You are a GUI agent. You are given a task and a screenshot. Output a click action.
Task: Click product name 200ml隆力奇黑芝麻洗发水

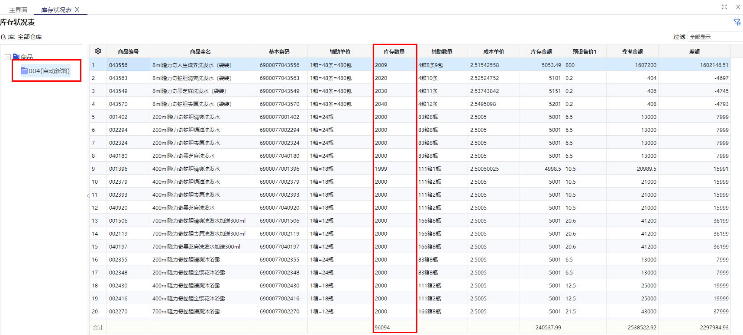[184, 156]
